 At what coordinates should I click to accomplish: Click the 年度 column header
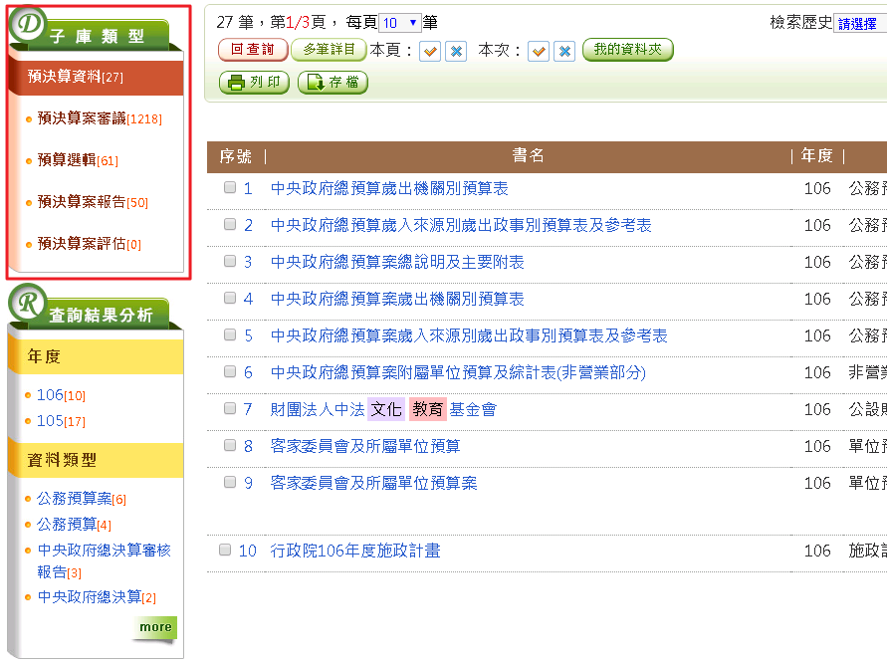[x=816, y=155]
